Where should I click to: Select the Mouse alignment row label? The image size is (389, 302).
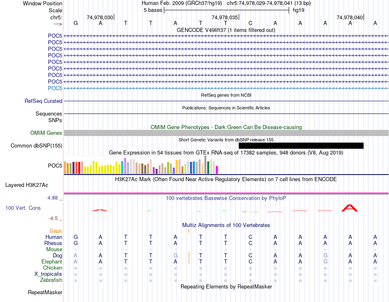[54, 250]
